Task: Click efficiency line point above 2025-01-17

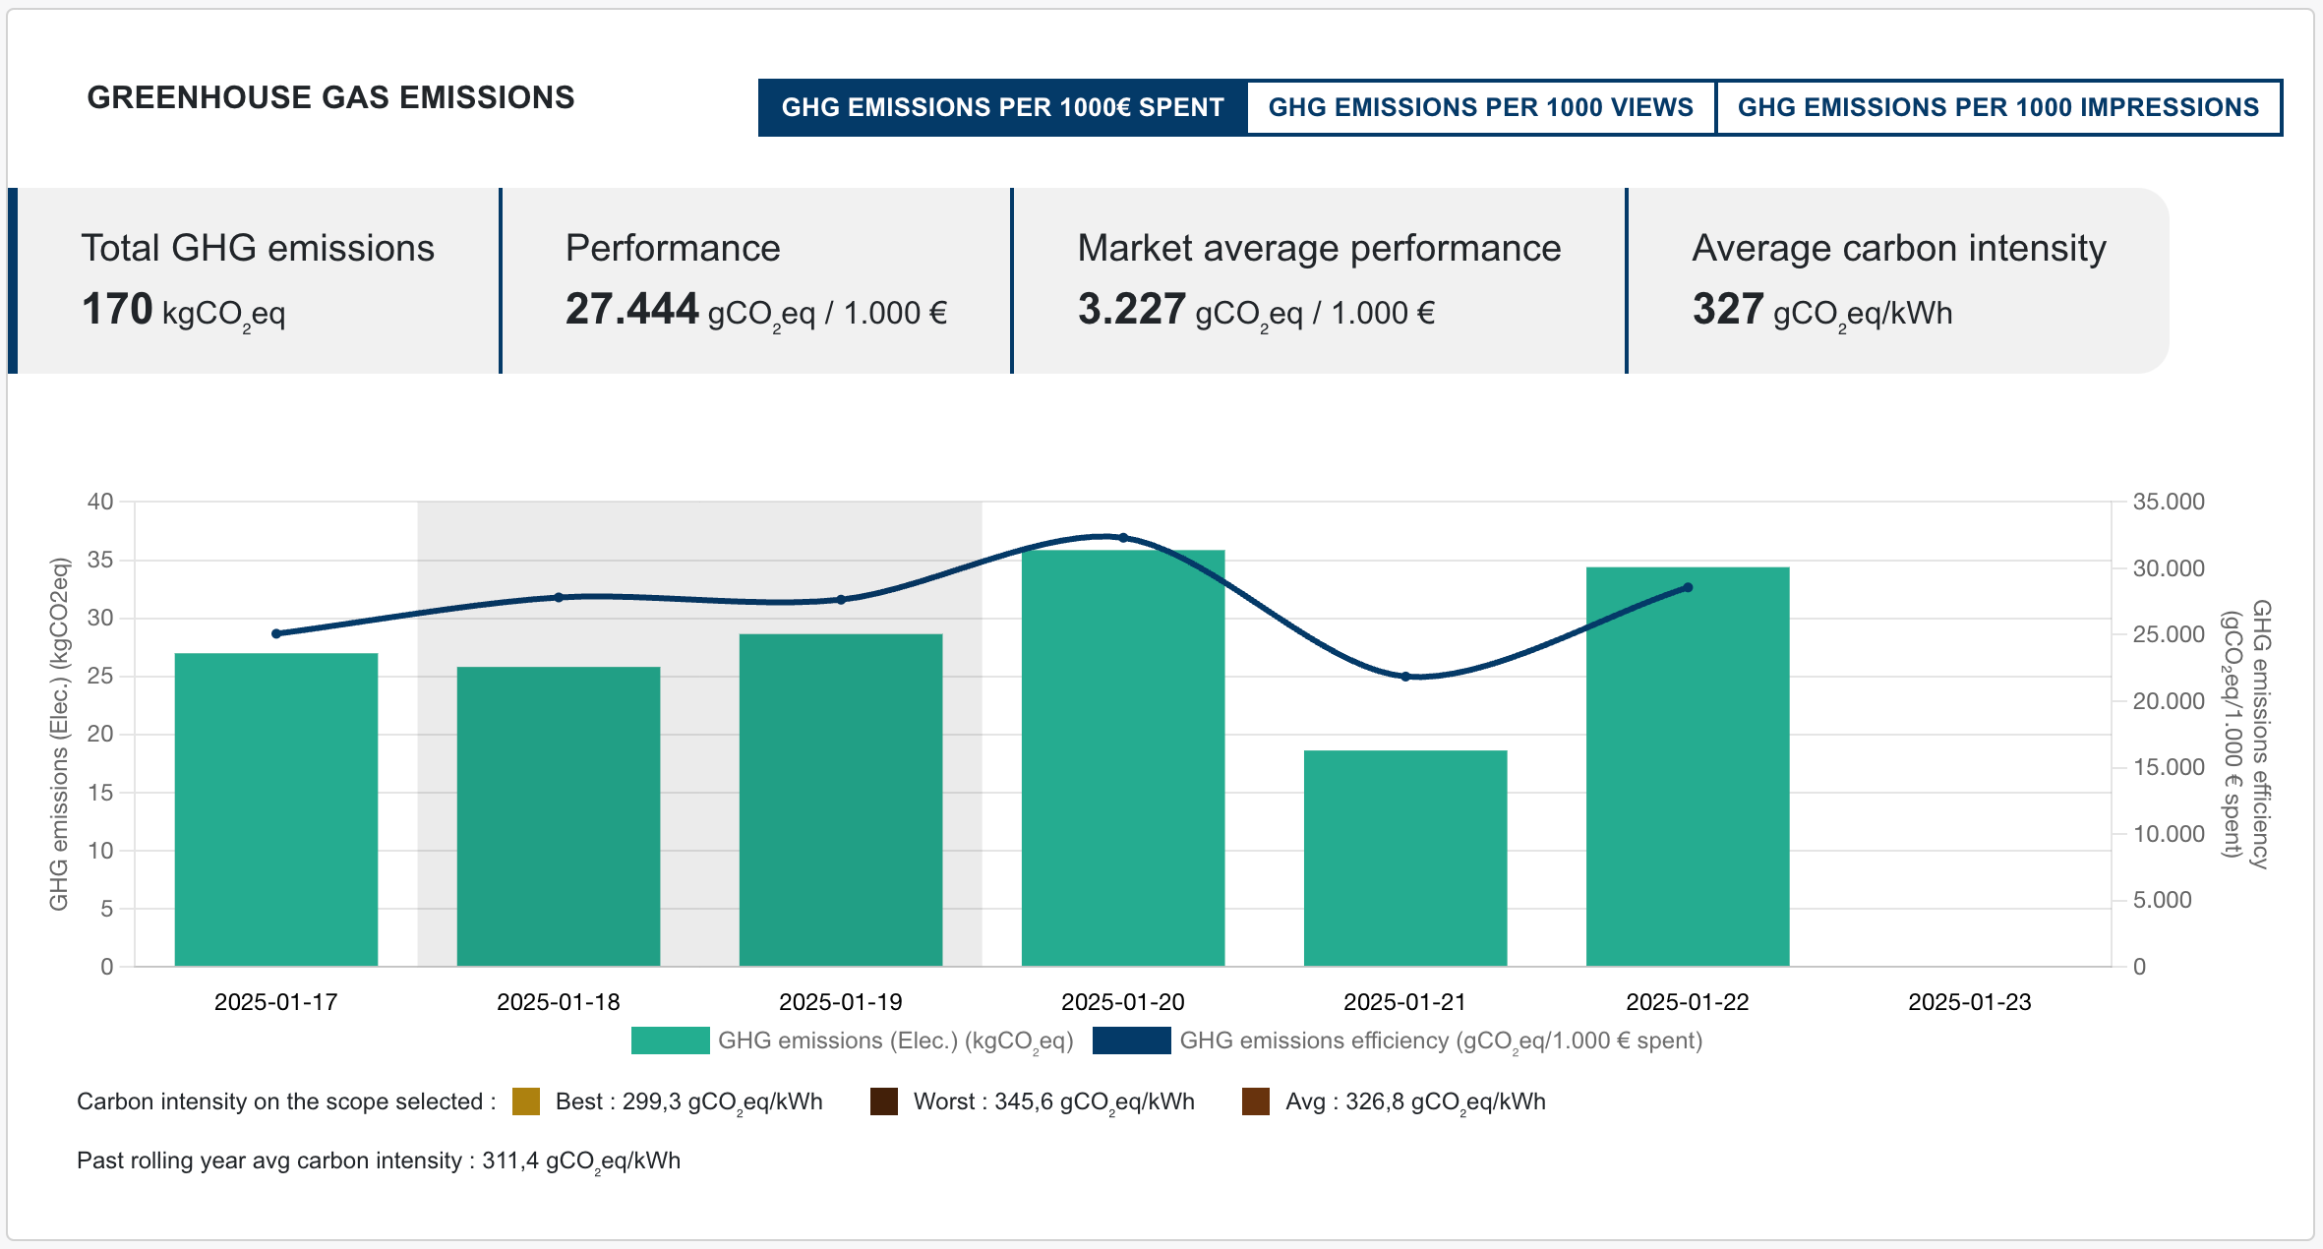Action: point(276,633)
